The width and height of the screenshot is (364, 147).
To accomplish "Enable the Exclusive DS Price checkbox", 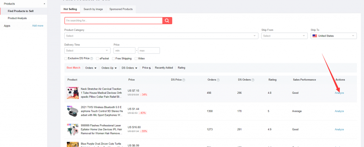I will 66,59.
